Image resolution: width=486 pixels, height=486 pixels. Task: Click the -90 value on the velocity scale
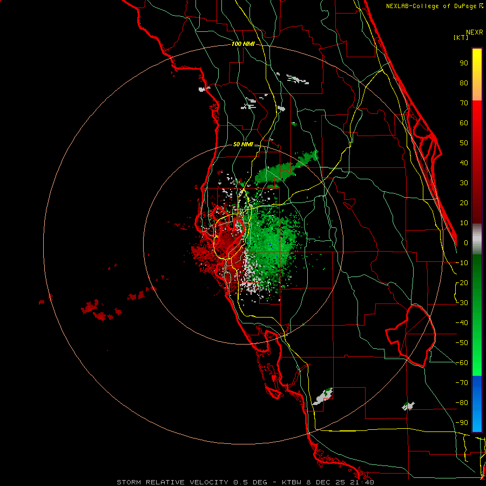pyautogui.click(x=462, y=423)
